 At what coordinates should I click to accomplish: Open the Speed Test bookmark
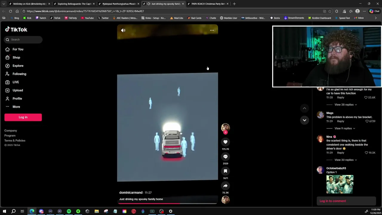coord(342,18)
